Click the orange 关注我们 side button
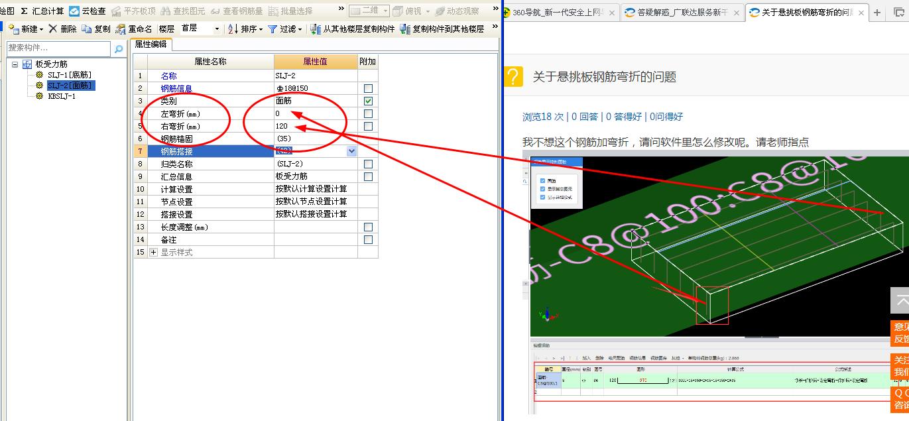 coord(900,366)
